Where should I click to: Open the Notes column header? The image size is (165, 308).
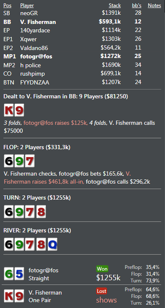click(154, 5)
